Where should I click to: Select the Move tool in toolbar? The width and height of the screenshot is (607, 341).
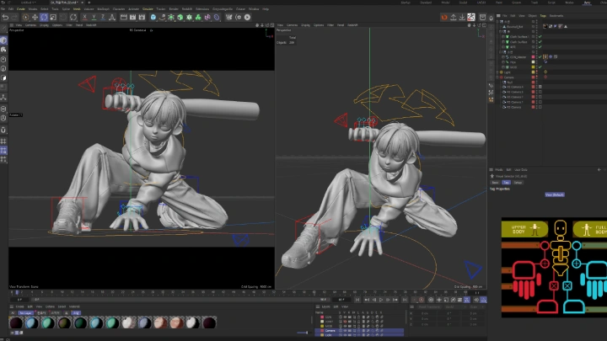(35, 17)
